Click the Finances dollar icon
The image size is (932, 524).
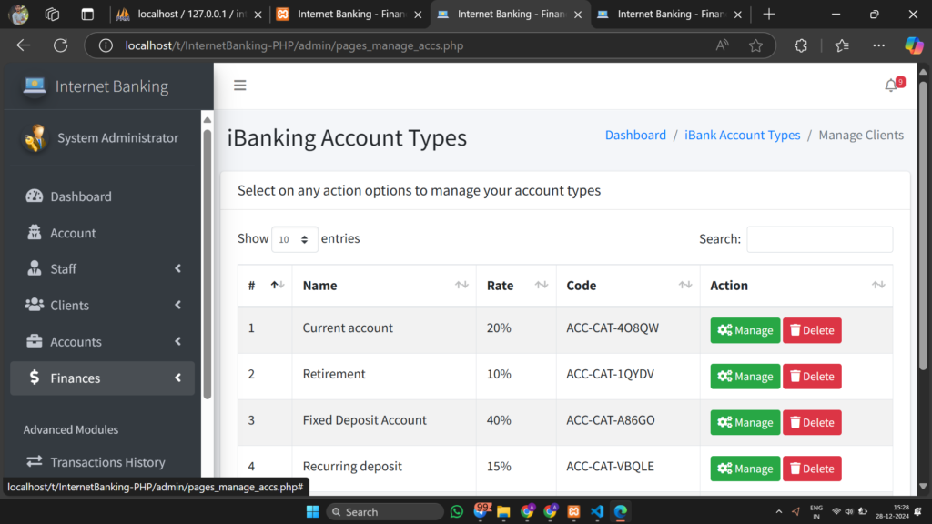point(34,378)
